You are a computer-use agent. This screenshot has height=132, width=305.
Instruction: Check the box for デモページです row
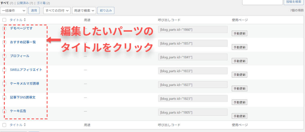(4, 29)
